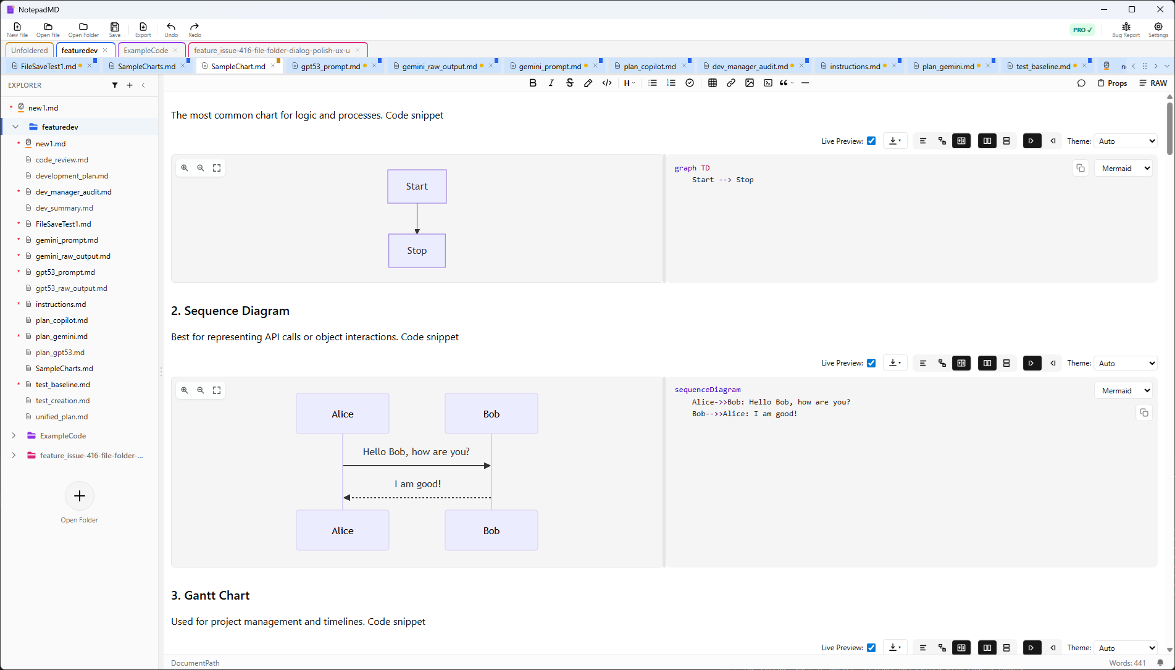Open fullscreen view of sequence diagram preview

pos(217,390)
